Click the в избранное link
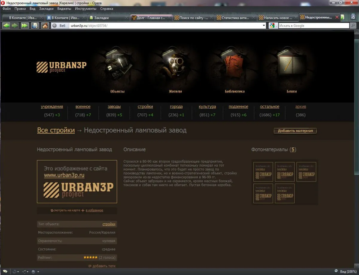The width and height of the screenshot is (359, 275). tap(95, 211)
